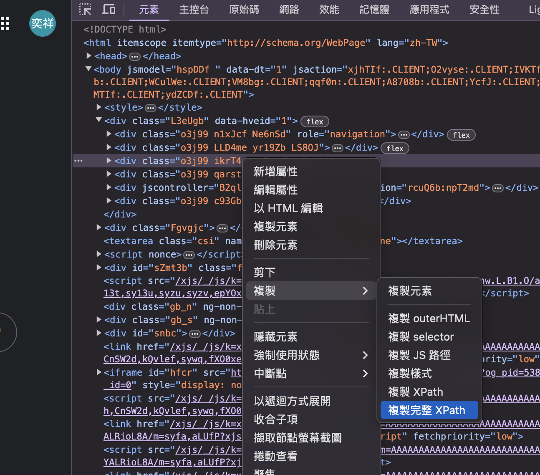Open the row actions dots beside ikrT4 div
Image resolution: width=540 pixels, height=475 pixels.
[78, 161]
